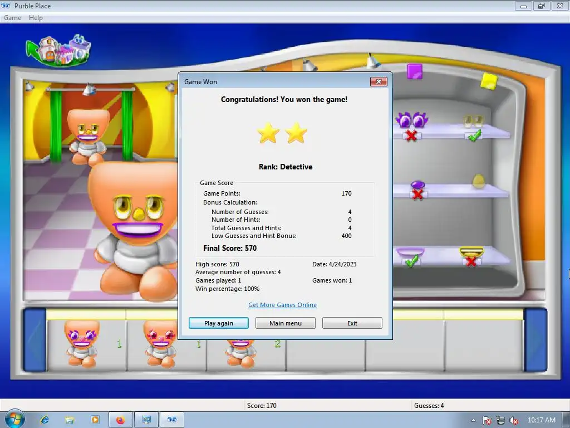Screen dimensions: 570x428
Task: Click the left blue scroll panel arrow
Action: pyautogui.click(x=35, y=340)
